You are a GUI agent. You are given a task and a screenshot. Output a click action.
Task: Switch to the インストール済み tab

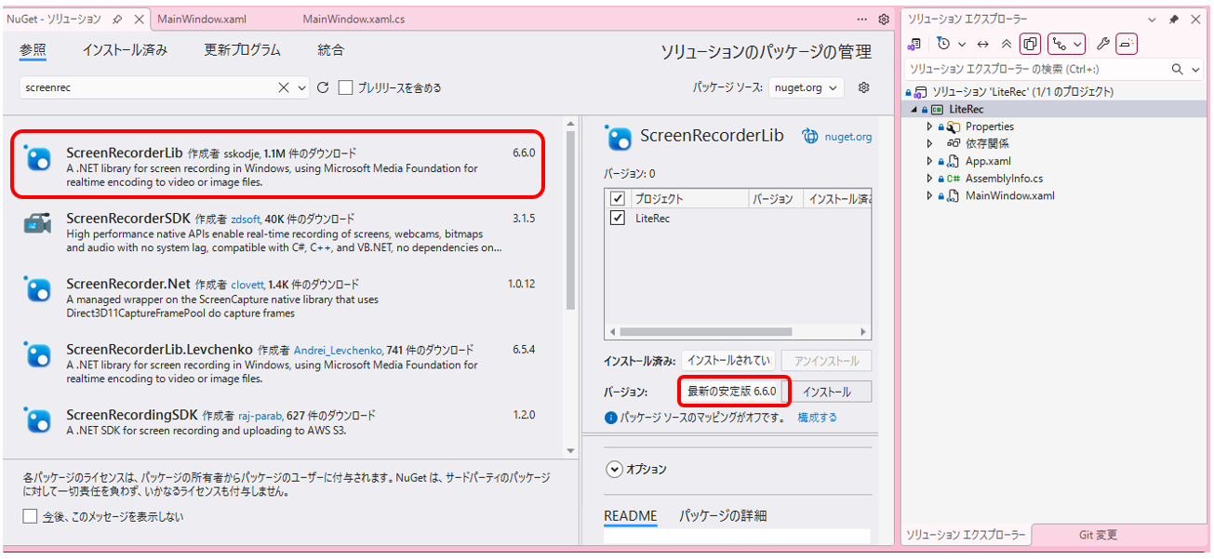click(125, 50)
